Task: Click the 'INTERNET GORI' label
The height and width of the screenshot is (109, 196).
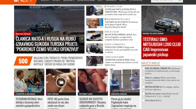Action: pos(86,94)
